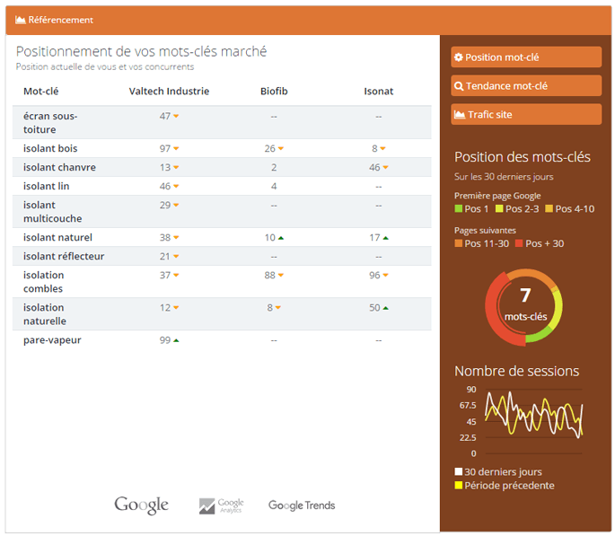Click Biofib value 4 for isolant lin
This screenshot has height=536, width=615.
pyautogui.click(x=274, y=186)
